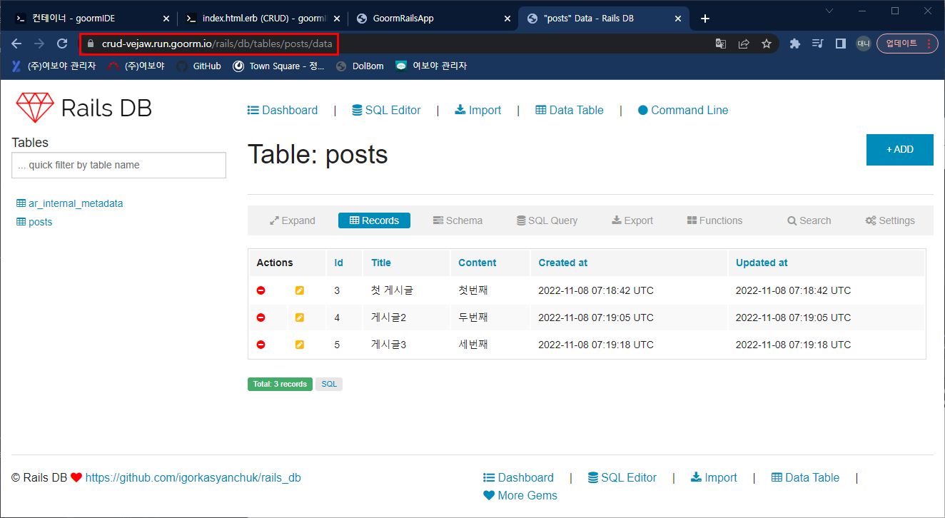Click the footer SQL Editor link
This screenshot has height=518, width=945.
tap(622, 478)
